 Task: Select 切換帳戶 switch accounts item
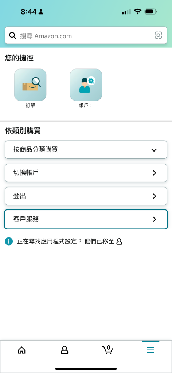(x=86, y=173)
